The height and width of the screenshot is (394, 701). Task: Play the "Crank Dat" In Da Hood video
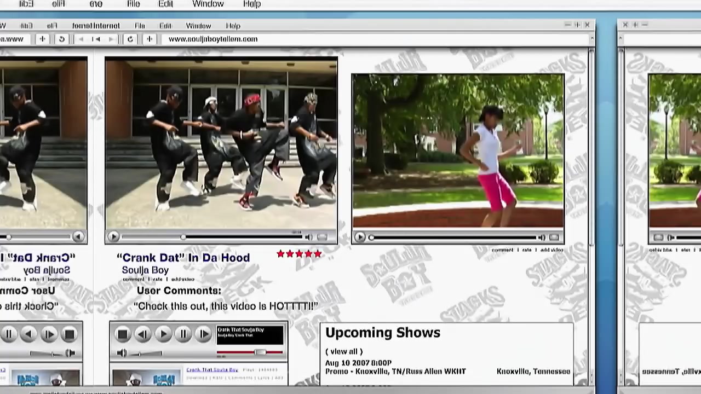click(113, 237)
